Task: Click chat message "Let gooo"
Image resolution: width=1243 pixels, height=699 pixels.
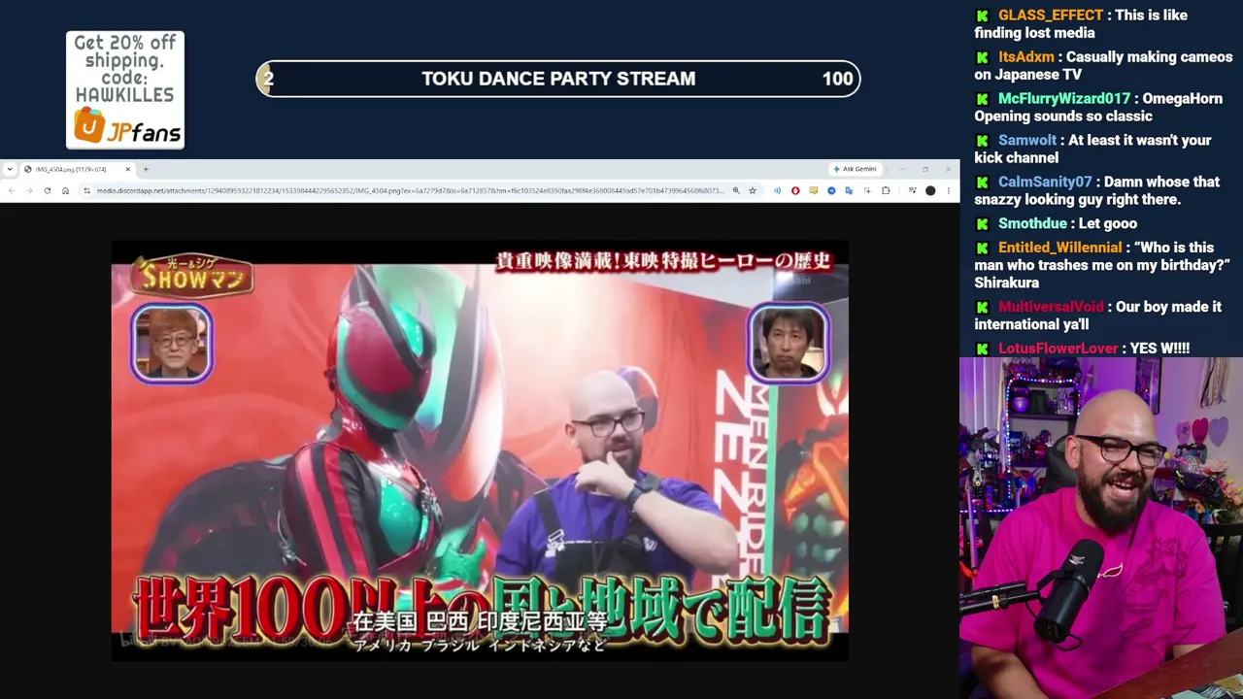Action: (1108, 224)
